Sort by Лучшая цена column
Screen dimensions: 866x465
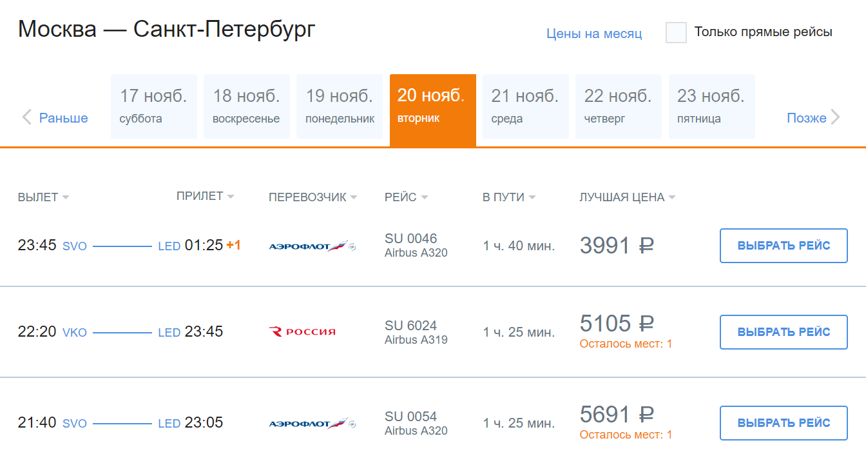(627, 197)
